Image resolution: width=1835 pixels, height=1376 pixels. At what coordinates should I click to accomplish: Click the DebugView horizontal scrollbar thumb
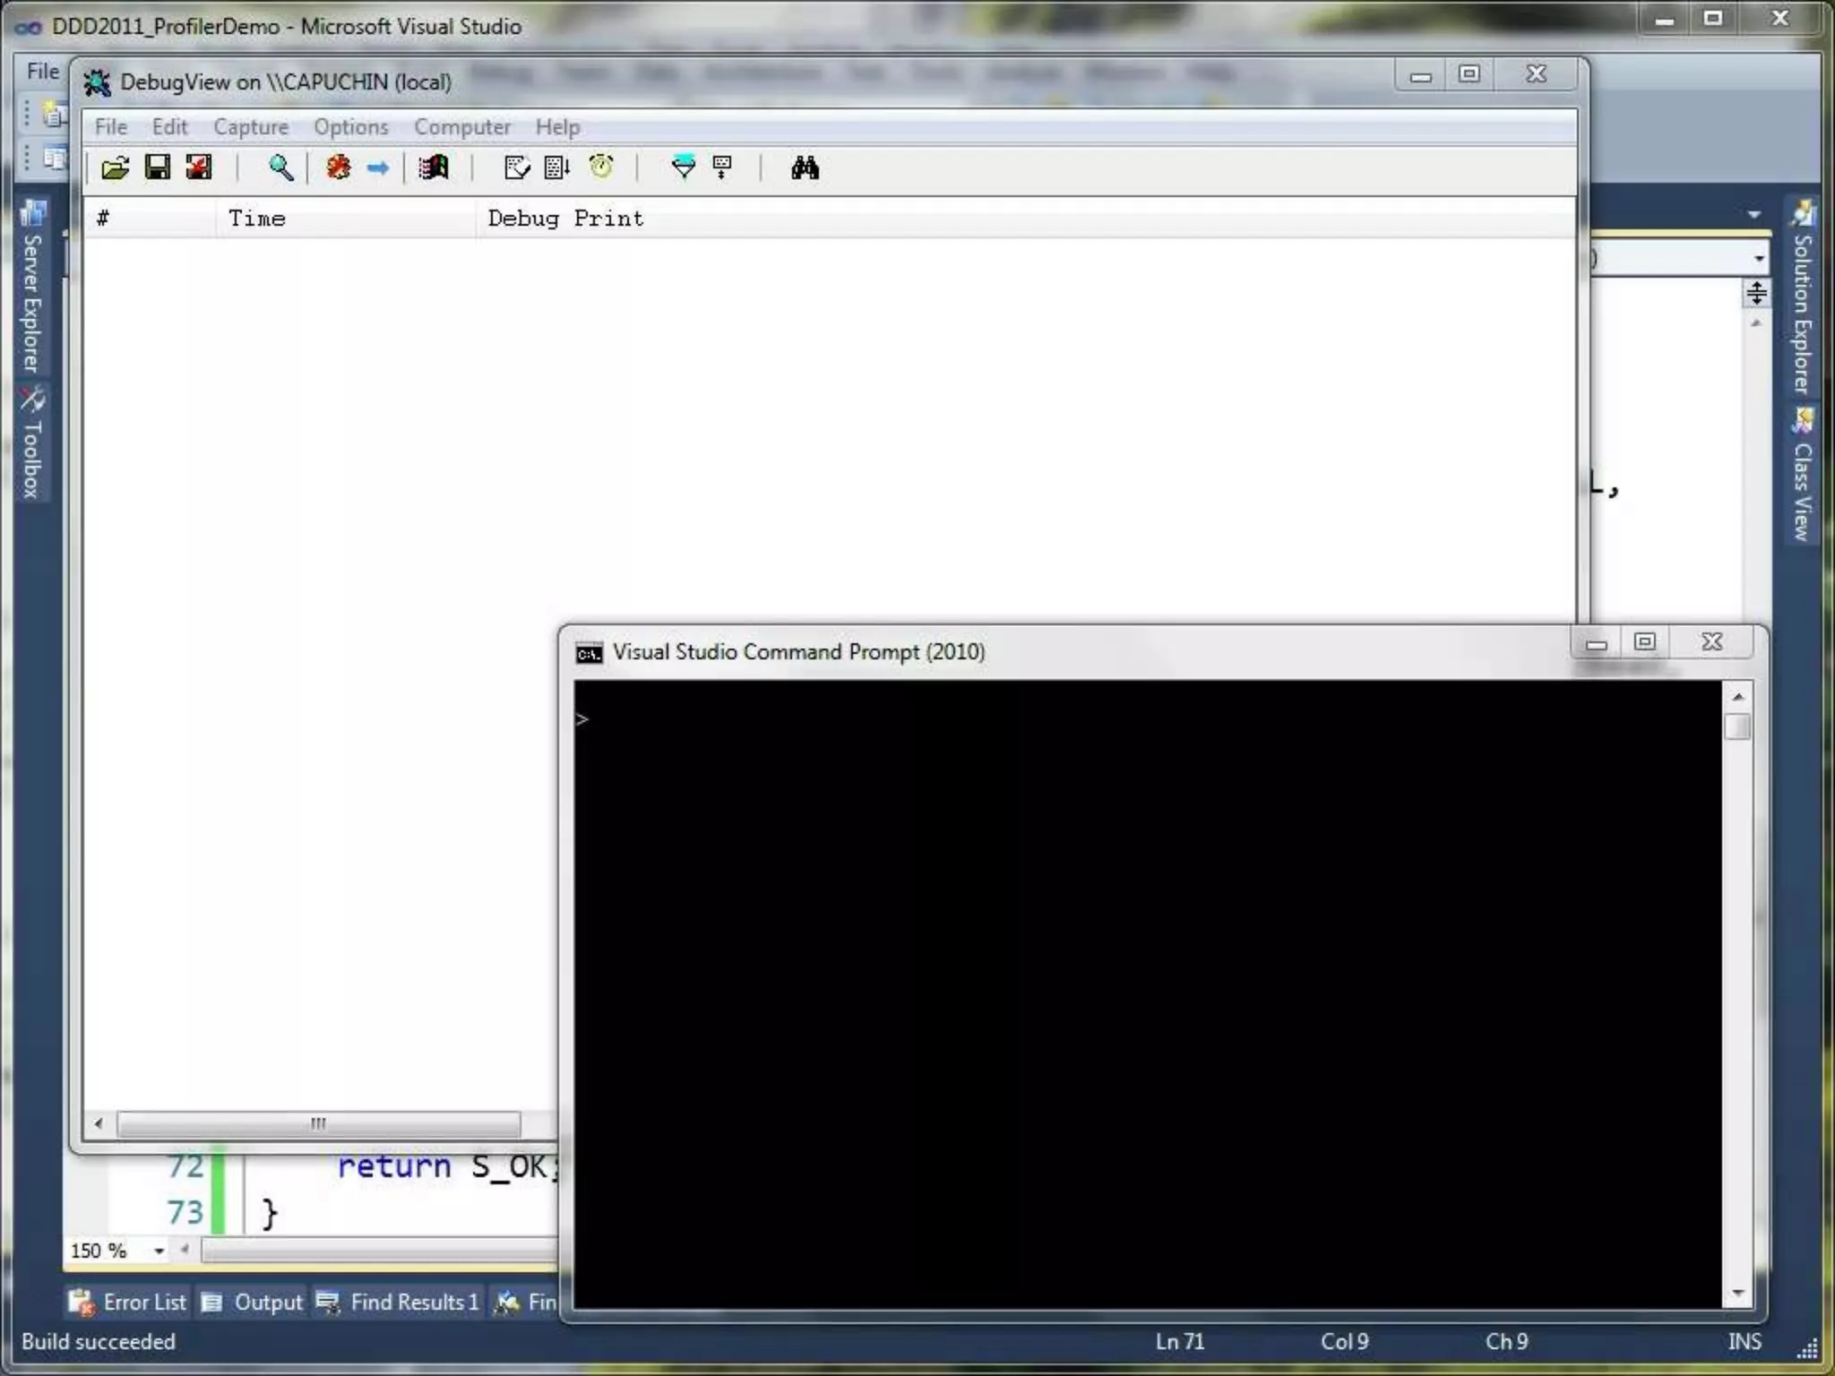tap(318, 1123)
